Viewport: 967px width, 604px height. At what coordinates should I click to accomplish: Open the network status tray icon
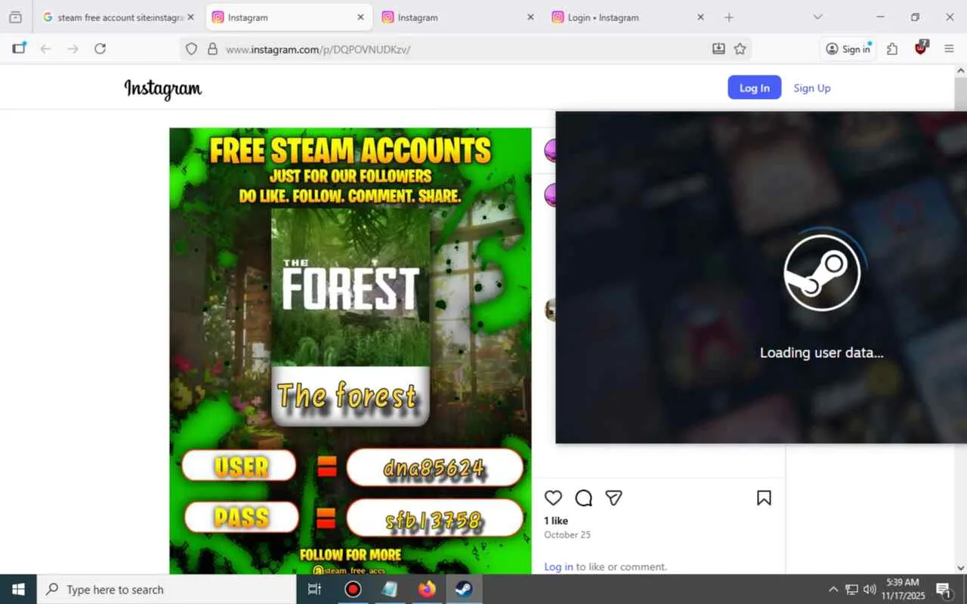(x=851, y=590)
